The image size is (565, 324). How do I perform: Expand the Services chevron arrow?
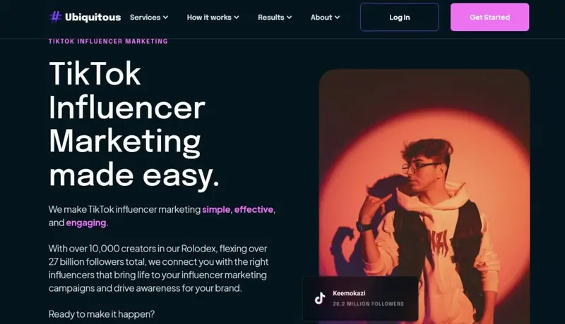165,17
